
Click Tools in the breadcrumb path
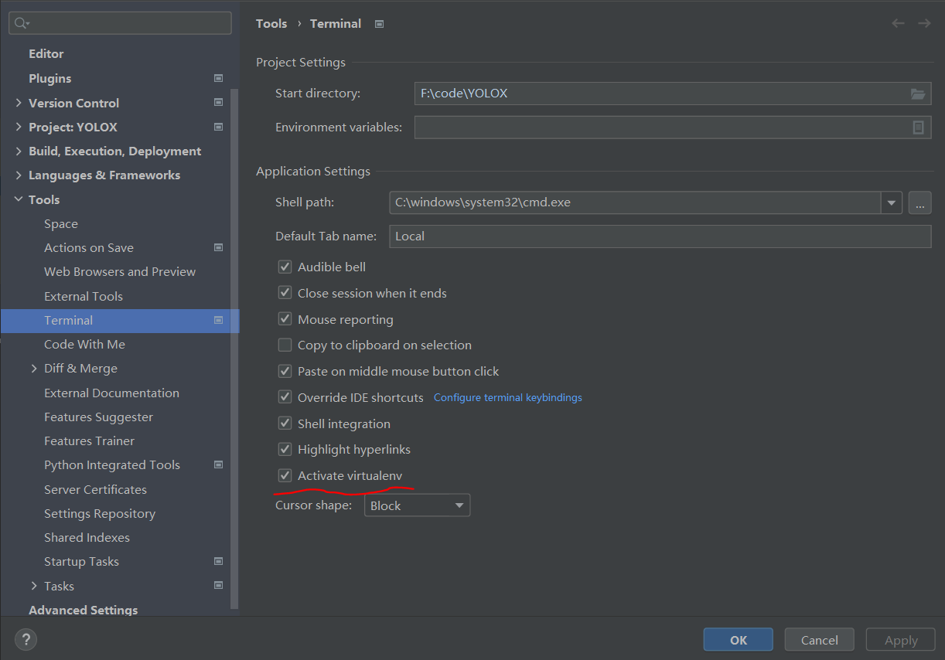pos(271,23)
